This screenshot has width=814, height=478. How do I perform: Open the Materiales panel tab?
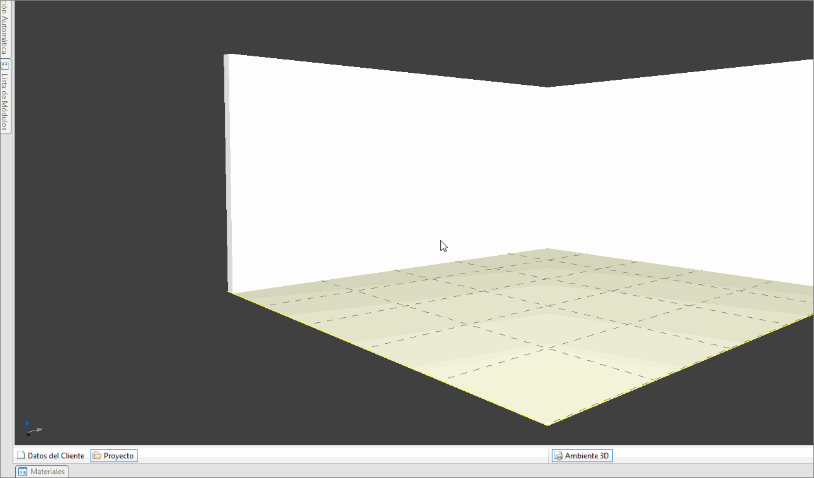point(42,472)
